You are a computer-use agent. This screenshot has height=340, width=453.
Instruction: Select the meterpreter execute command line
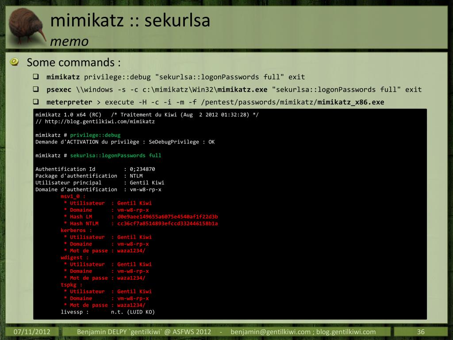point(215,102)
